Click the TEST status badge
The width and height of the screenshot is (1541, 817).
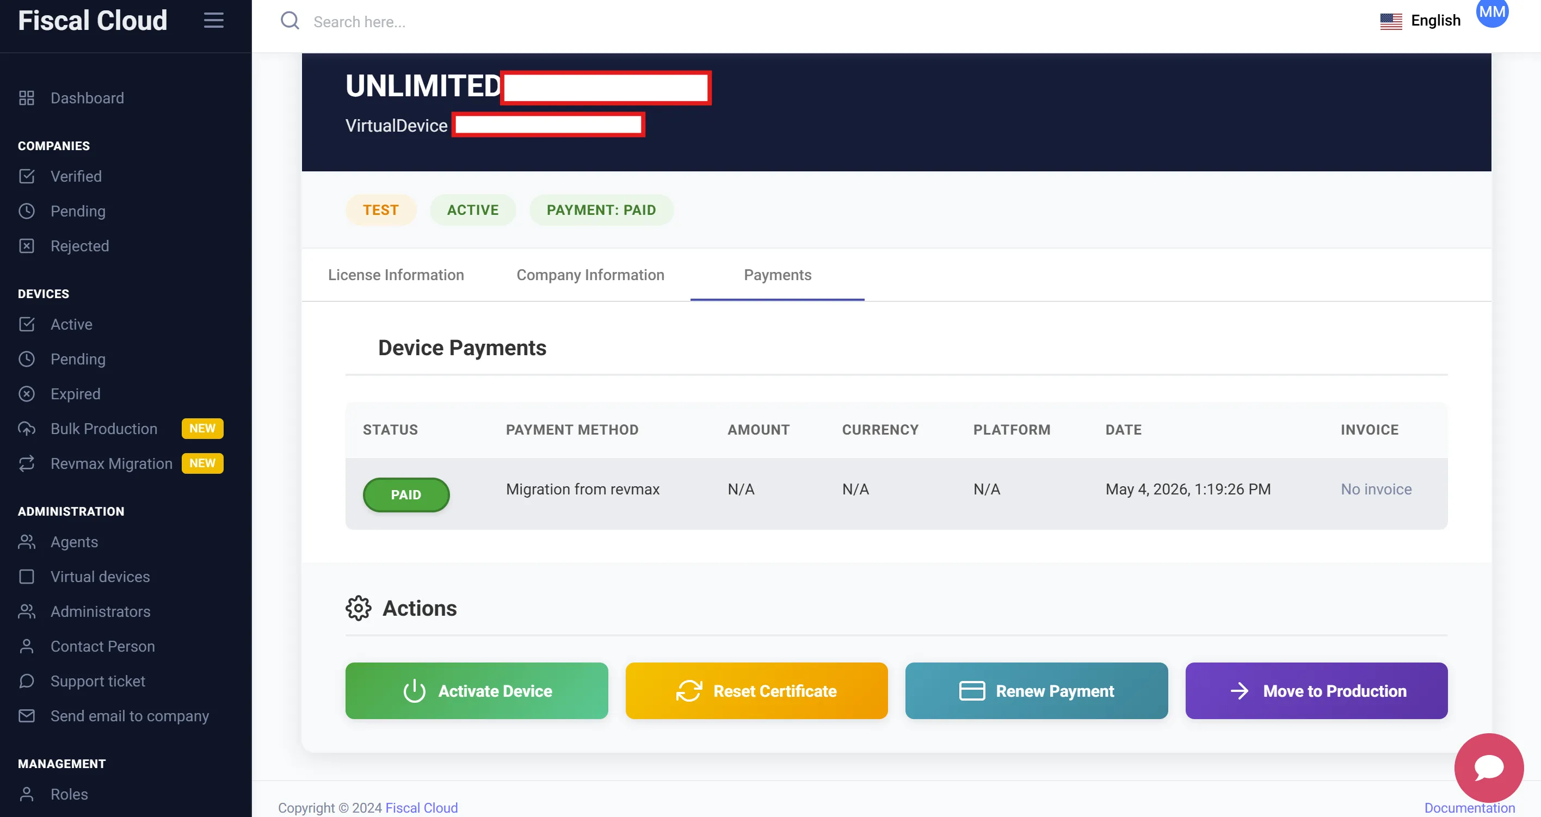tap(380, 210)
